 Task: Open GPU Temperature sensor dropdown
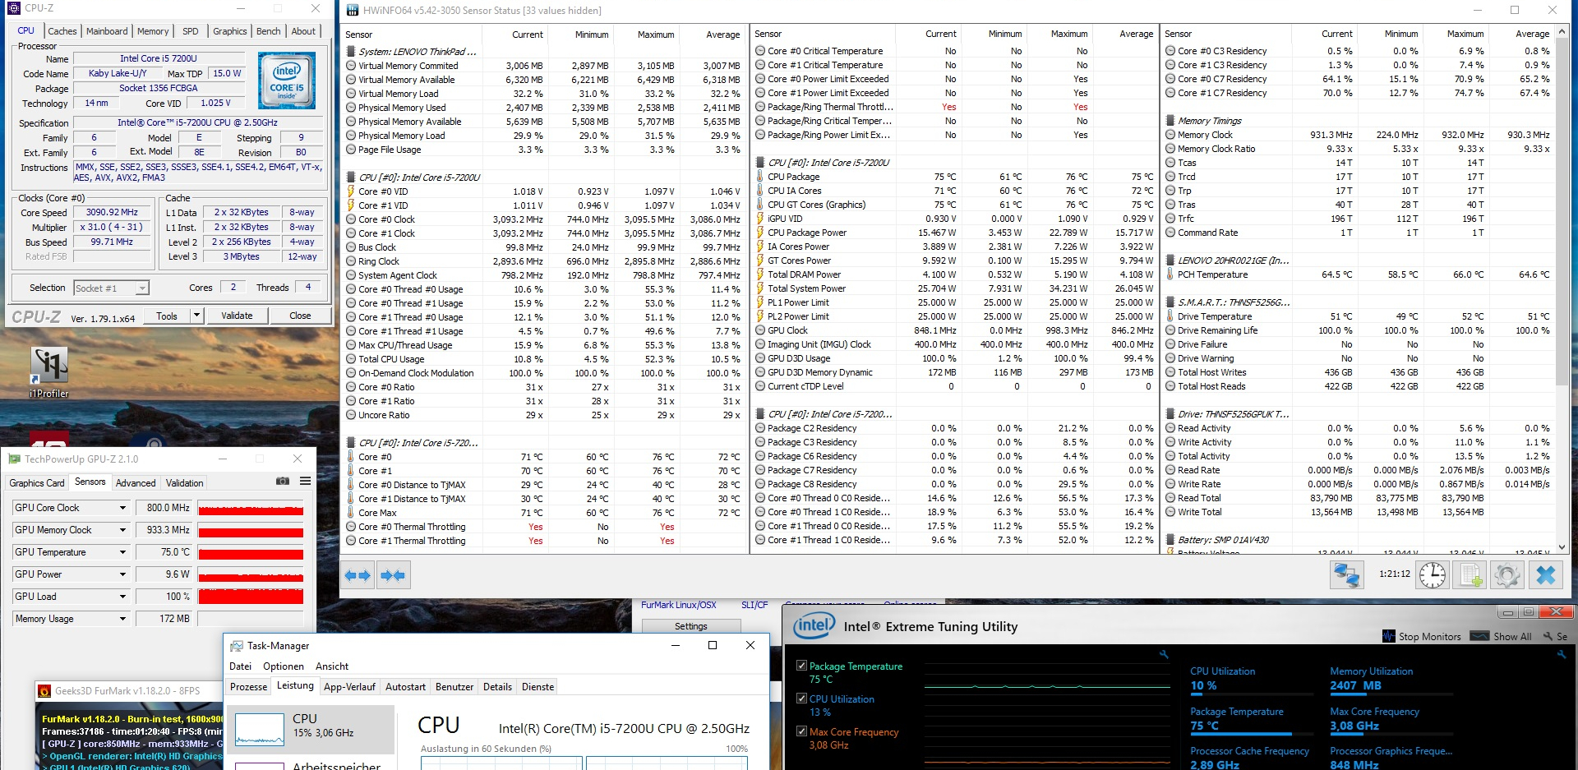[122, 552]
